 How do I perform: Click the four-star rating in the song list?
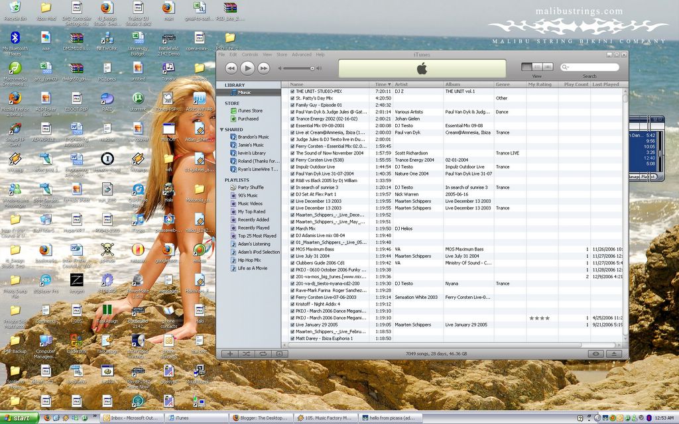[x=540, y=318]
